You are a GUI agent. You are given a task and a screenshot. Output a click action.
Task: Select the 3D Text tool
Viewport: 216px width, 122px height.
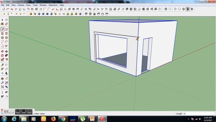6,73
